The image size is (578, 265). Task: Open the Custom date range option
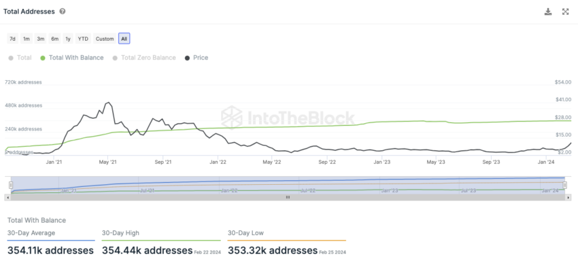click(105, 38)
